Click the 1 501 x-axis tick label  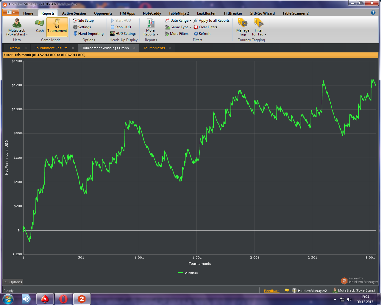(197, 257)
